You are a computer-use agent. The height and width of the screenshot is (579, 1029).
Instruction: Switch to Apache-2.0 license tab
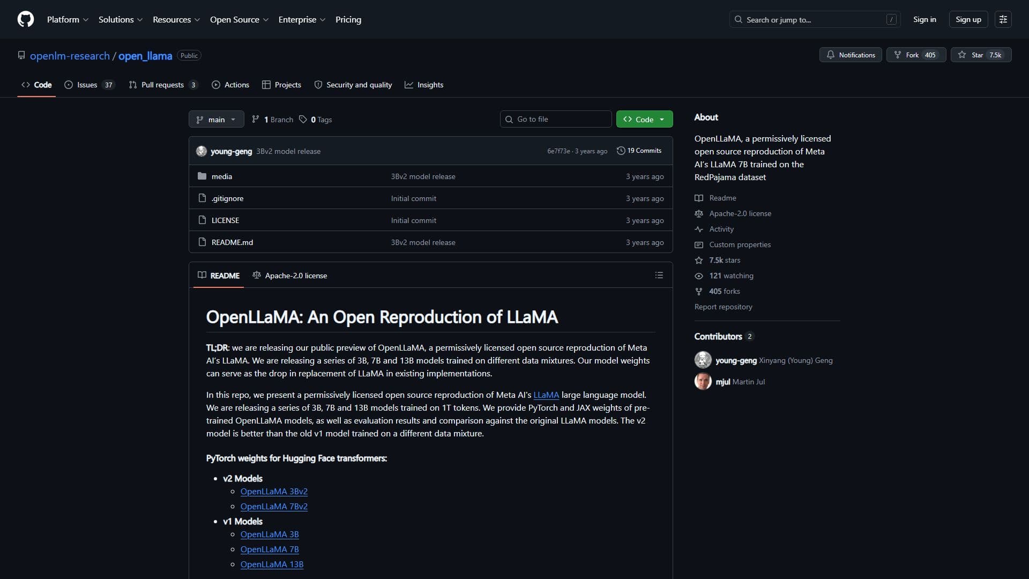(290, 276)
